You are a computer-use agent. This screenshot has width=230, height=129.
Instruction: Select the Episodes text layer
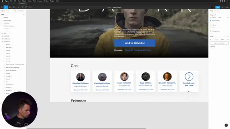pos(8,79)
